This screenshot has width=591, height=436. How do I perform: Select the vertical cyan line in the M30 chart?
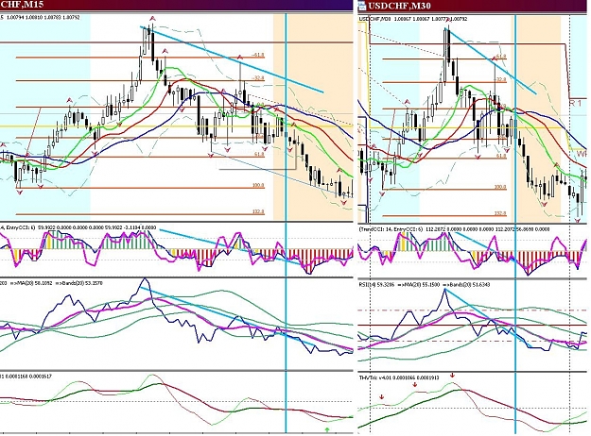[515, 225]
